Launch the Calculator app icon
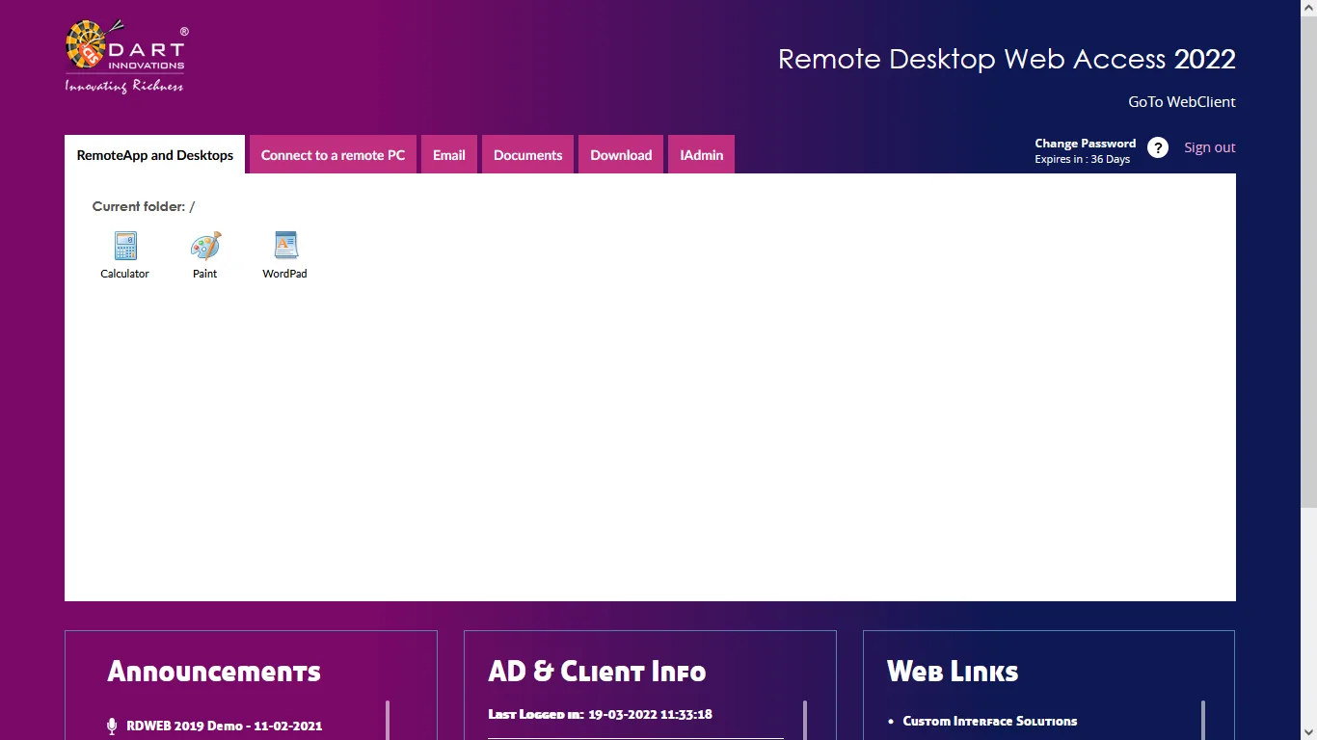Screen dimensions: 1317x740 tap(125, 246)
